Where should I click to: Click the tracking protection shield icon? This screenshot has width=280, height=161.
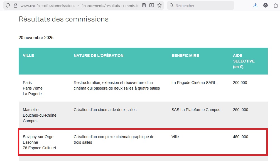click(x=8, y=5)
